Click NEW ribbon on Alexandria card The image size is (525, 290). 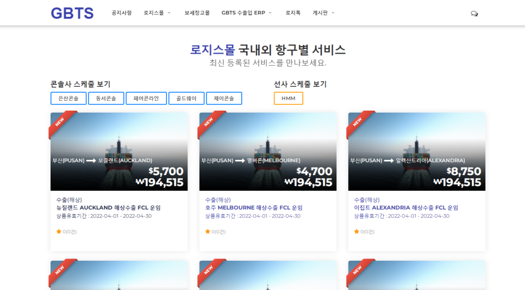(358, 122)
